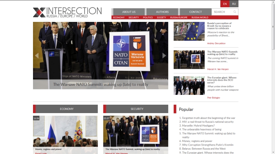This screenshot has height=154, width=275.
Task: Open popular item Why Corruption Strengthens Putin's Kremlin
Action: [208, 145]
